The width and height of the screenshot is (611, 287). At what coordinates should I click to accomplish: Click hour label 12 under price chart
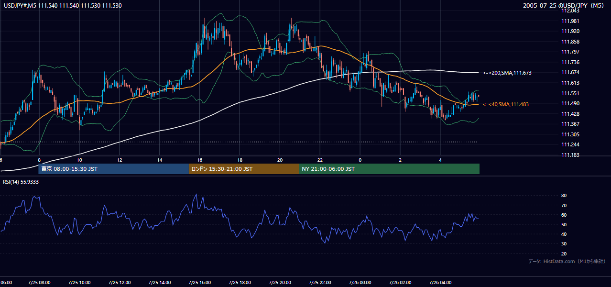pos(119,160)
